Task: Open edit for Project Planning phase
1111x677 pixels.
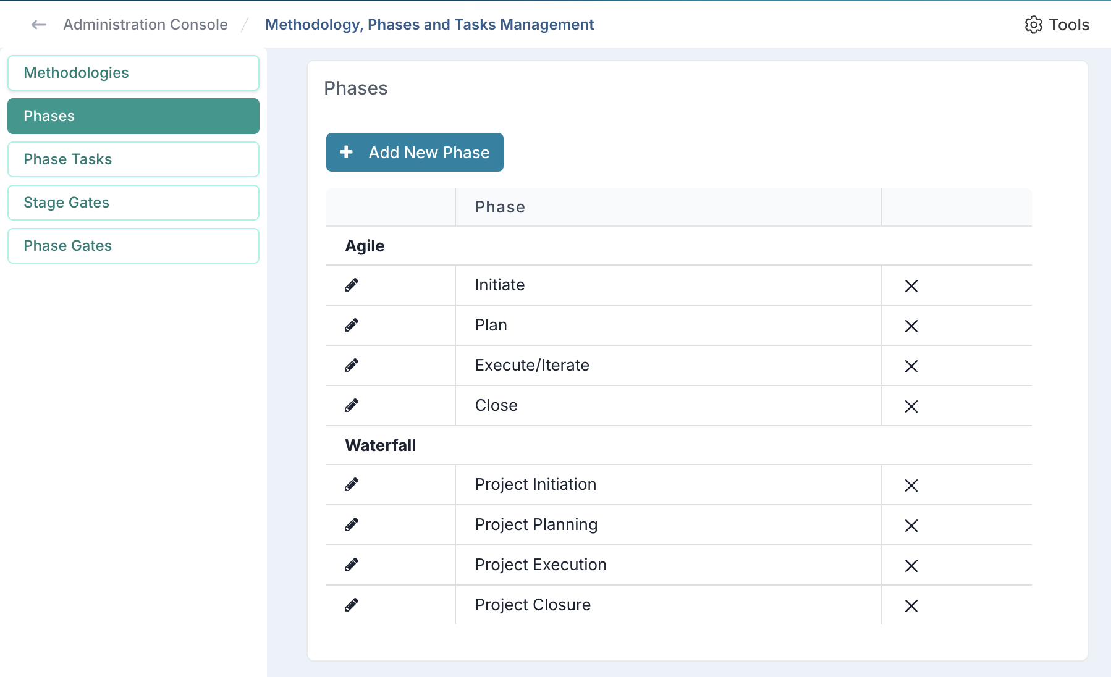Action: (352, 524)
